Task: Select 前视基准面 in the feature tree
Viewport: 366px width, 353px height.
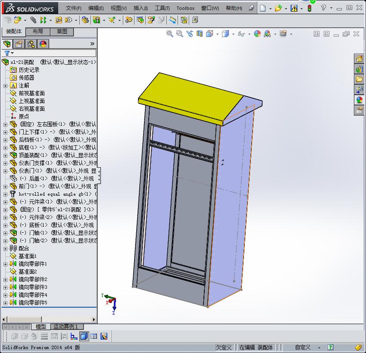Action: tap(31, 93)
